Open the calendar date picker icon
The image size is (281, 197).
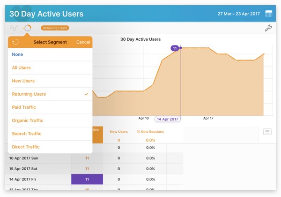point(269,14)
